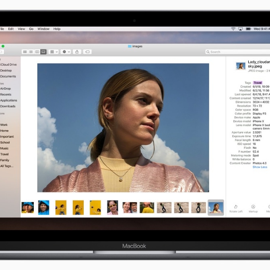Click the battery status icon
Image resolution: width=270 pixels, height=270 pixels.
(248, 29)
